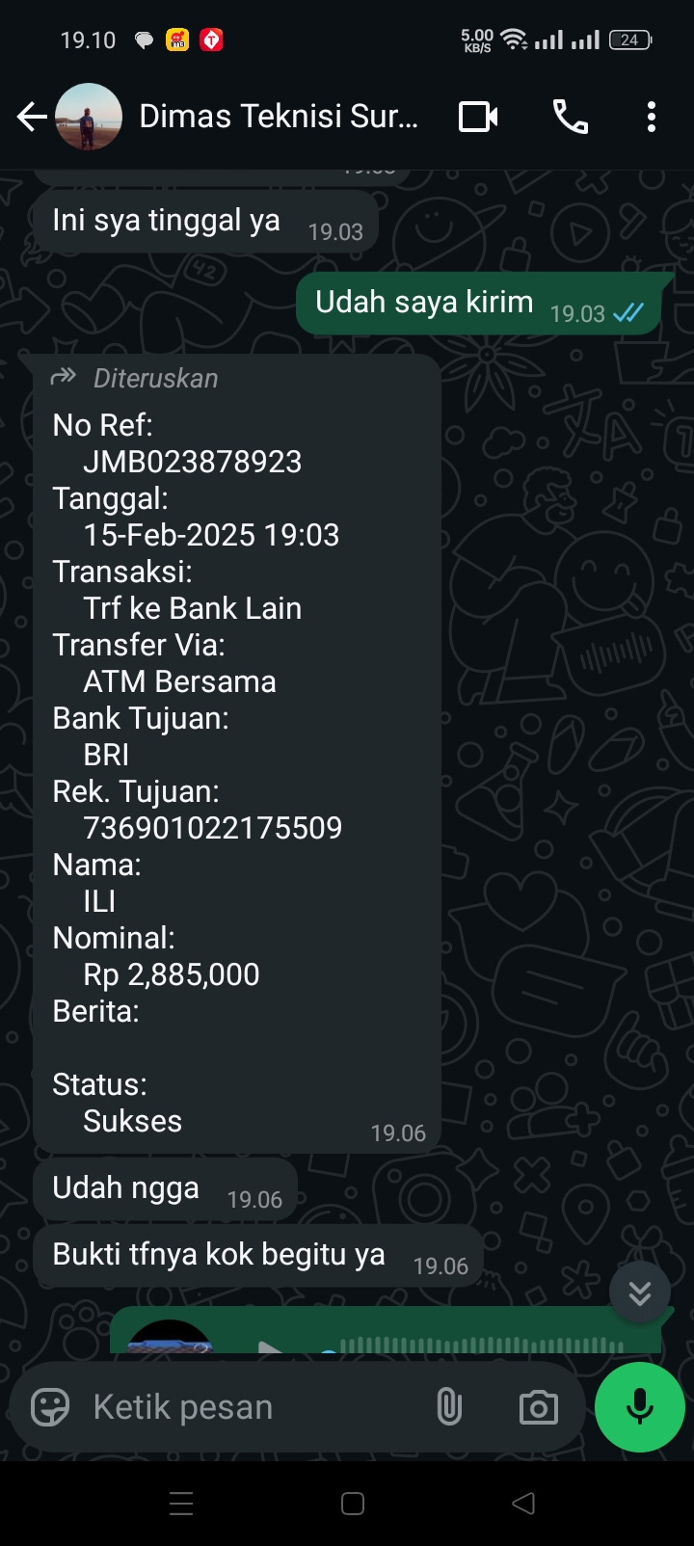Tap the paperclip attach icon
Screen dimensions: 694x1546
coord(449,1407)
